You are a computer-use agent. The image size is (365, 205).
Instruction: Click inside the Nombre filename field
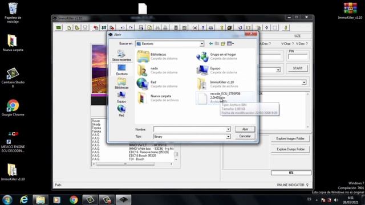pos(190,129)
